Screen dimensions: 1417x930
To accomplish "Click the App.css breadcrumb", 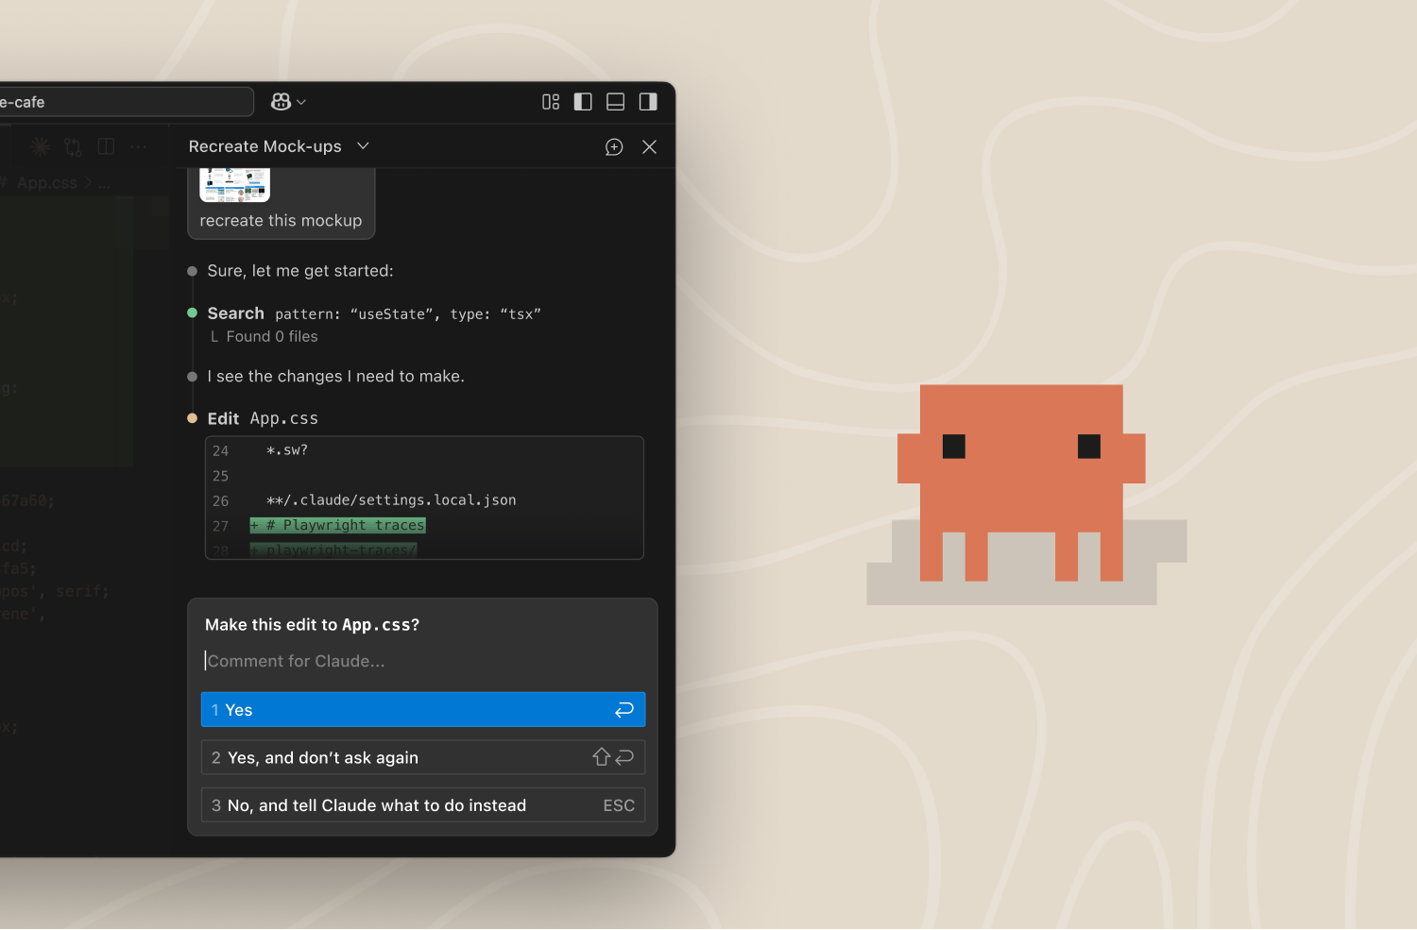I will pyautogui.click(x=46, y=183).
